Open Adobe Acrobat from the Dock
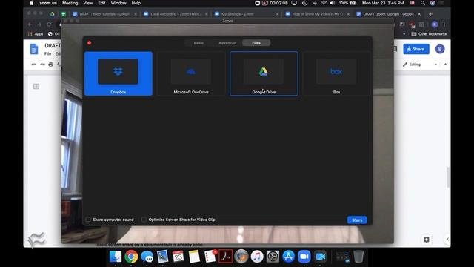Viewport: 474px width, 267px height. pos(225,257)
